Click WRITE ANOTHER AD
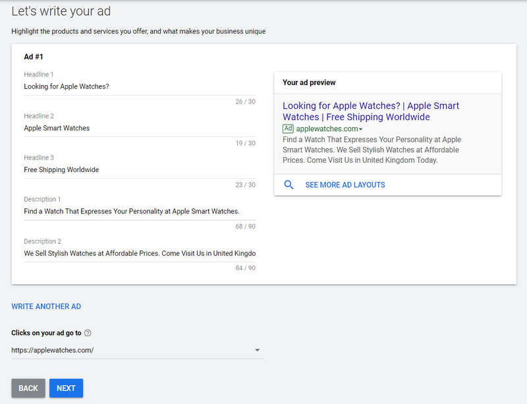 [x=46, y=306]
